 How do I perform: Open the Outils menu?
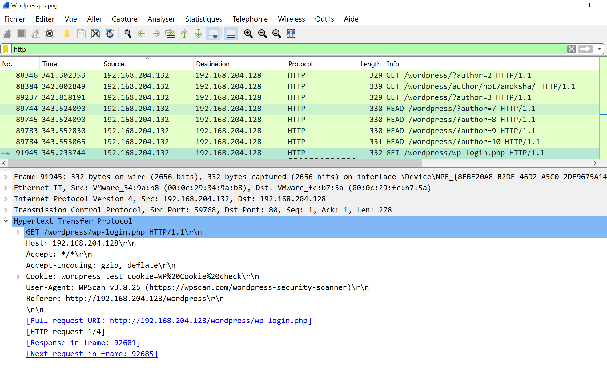pyautogui.click(x=324, y=19)
